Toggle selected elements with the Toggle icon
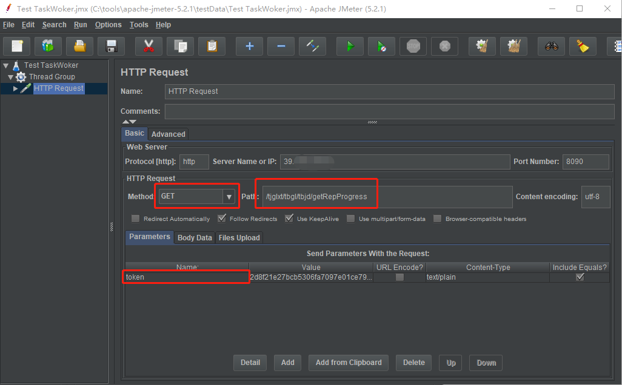The width and height of the screenshot is (622, 385). click(313, 47)
